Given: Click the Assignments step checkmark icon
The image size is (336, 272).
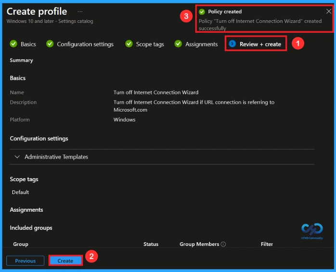Looking at the screenshot, I should (178, 44).
